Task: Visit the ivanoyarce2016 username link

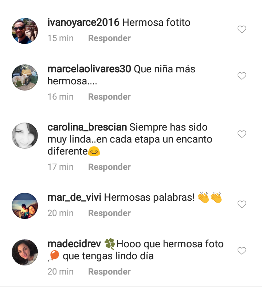Action: [x=83, y=23]
